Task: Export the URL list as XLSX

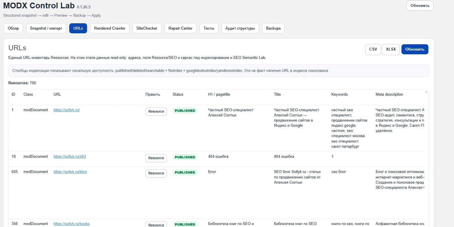Action: pyautogui.click(x=391, y=49)
